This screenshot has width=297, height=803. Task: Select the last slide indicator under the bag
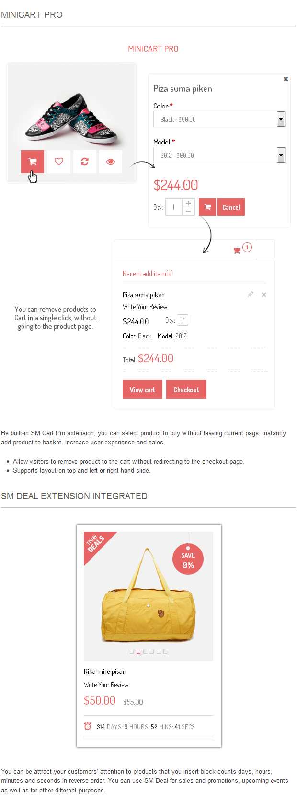coord(165,652)
